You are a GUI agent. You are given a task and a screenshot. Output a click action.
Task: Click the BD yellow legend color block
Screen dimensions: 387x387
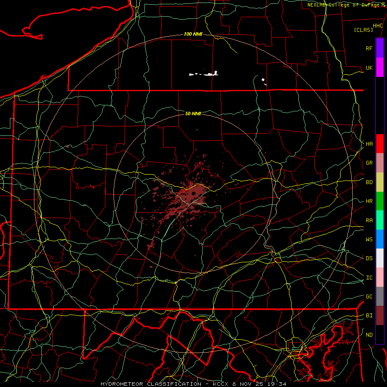[x=380, y=182]
